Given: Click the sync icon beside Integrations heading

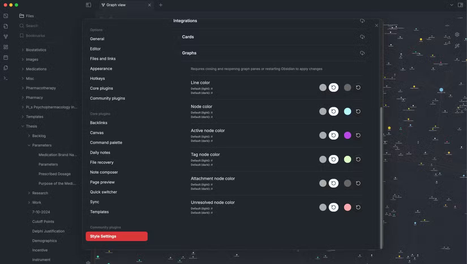Looking at the screenshot, I should click(x=362, y=21).
